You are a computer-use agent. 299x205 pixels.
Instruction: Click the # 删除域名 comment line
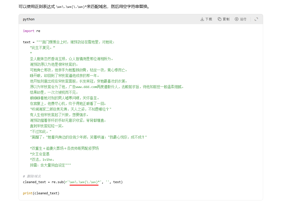click(x=32, y=176)
